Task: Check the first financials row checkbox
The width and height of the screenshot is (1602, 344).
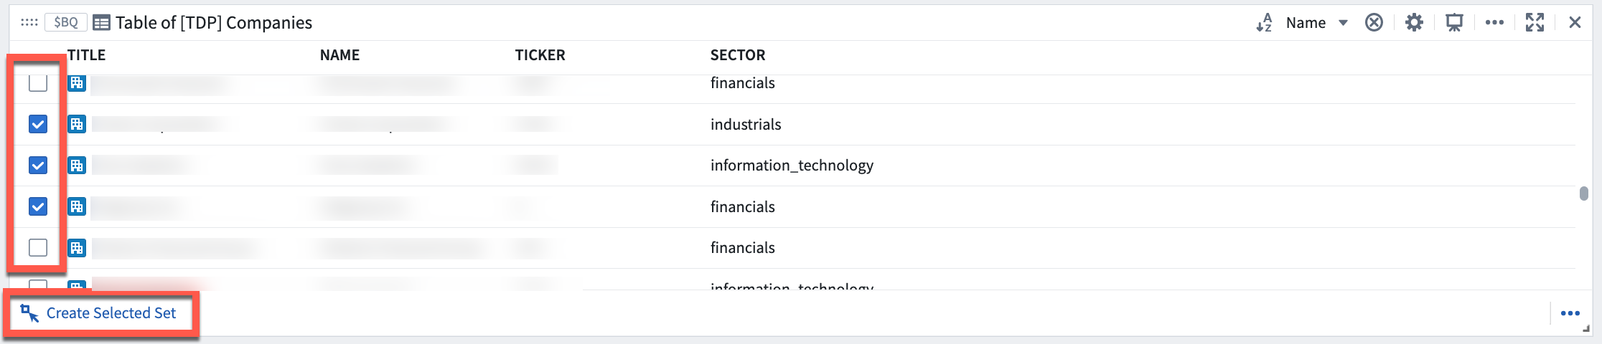Action: (x=38, y=83)
